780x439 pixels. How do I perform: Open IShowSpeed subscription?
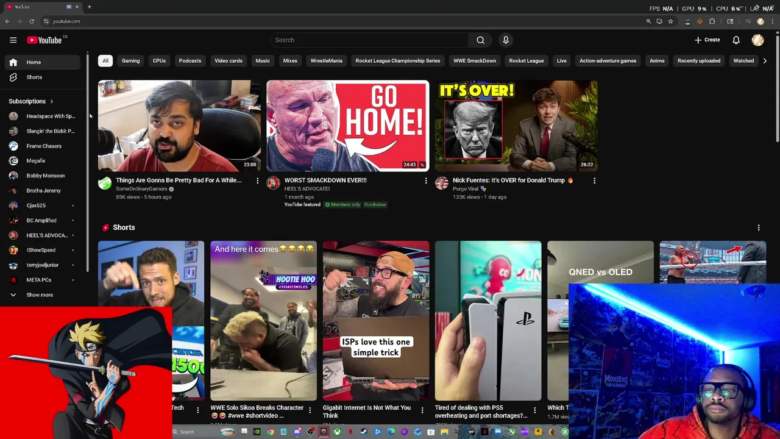tap(43, 250)
